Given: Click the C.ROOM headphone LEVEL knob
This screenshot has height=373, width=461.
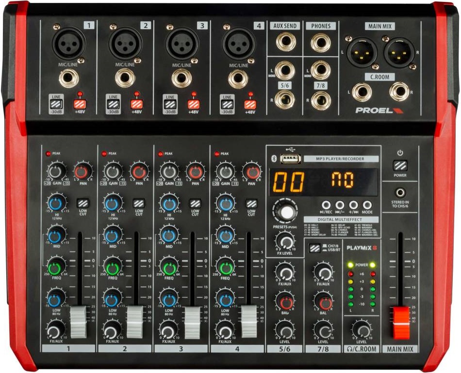Looking at the screenshot, I should pyautogui.click(x=361, y=329).
